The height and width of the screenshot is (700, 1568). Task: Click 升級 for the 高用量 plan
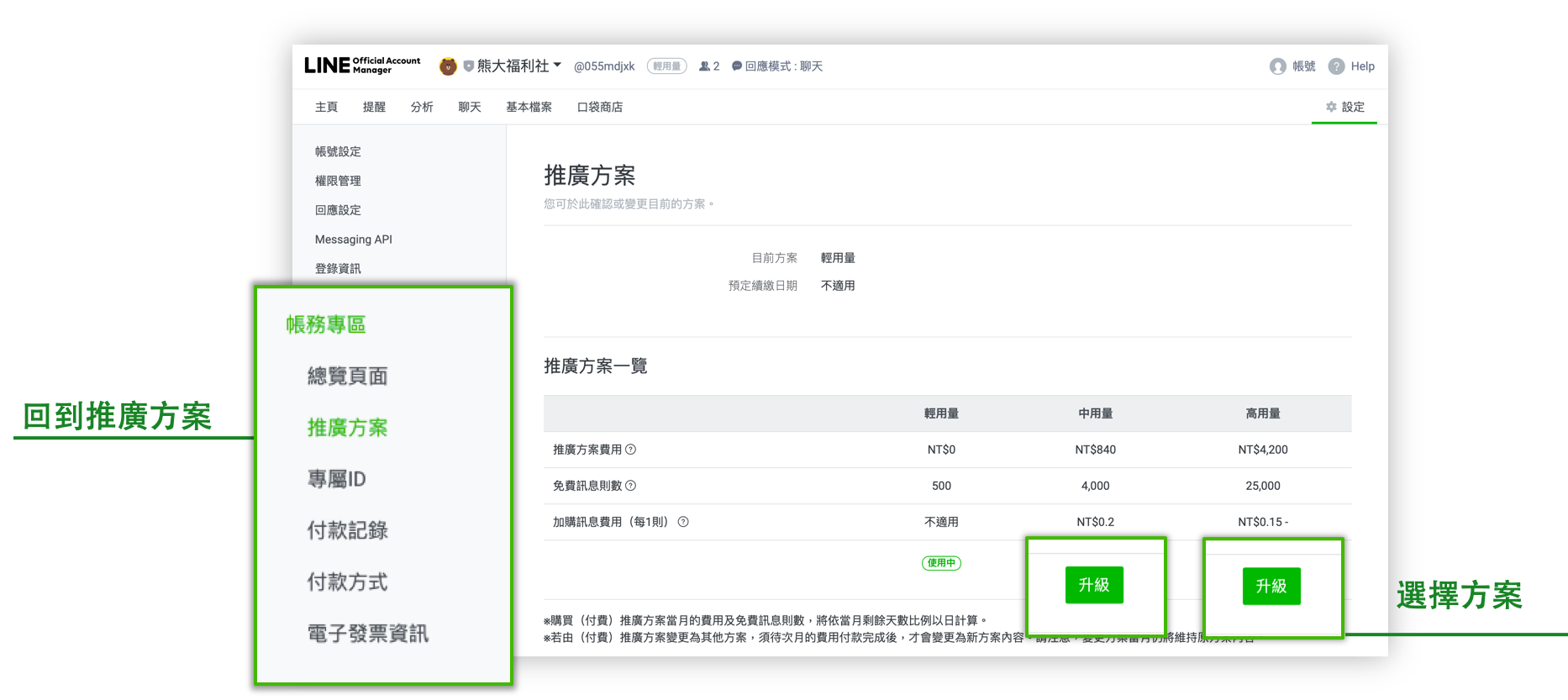click(x=1271, y=586)
